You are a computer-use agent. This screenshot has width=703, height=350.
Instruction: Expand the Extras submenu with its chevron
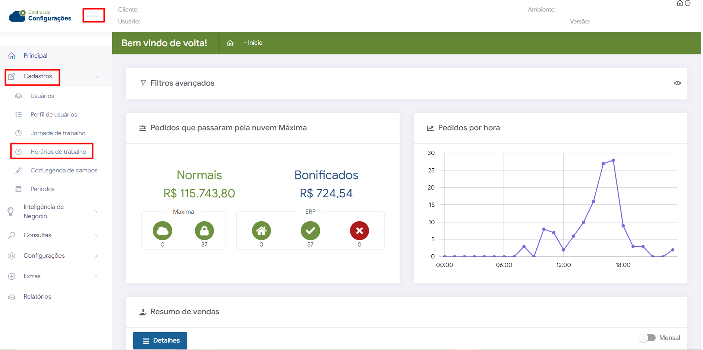96,276
